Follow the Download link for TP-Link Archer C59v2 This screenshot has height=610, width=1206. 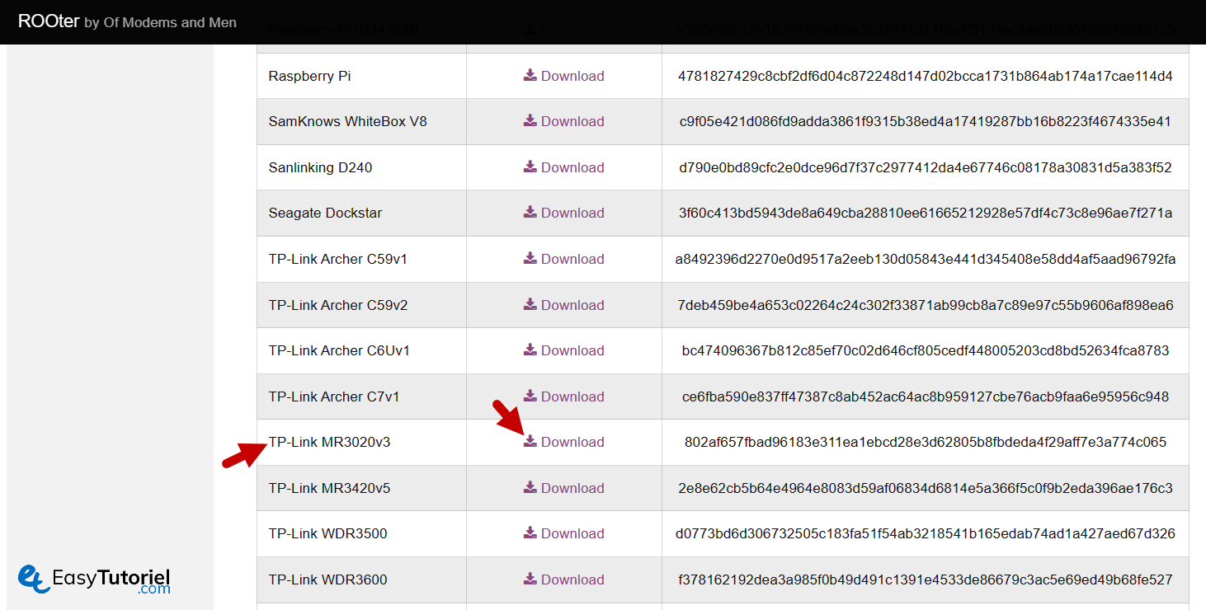572,305
